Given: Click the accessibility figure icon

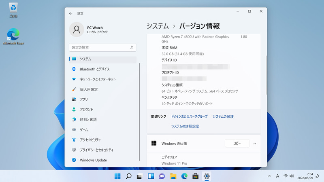Looking at the screenshot, I should click(74, 140).
